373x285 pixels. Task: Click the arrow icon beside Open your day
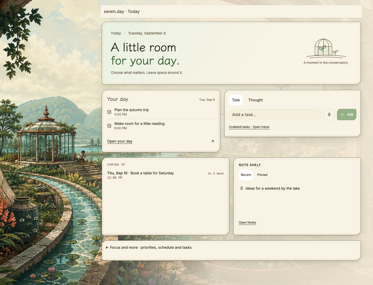[213, 141]
